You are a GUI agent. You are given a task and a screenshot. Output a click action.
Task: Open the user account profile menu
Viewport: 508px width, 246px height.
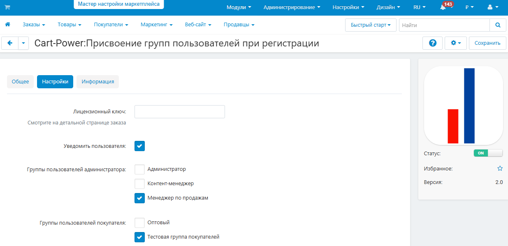pos(493,7)
